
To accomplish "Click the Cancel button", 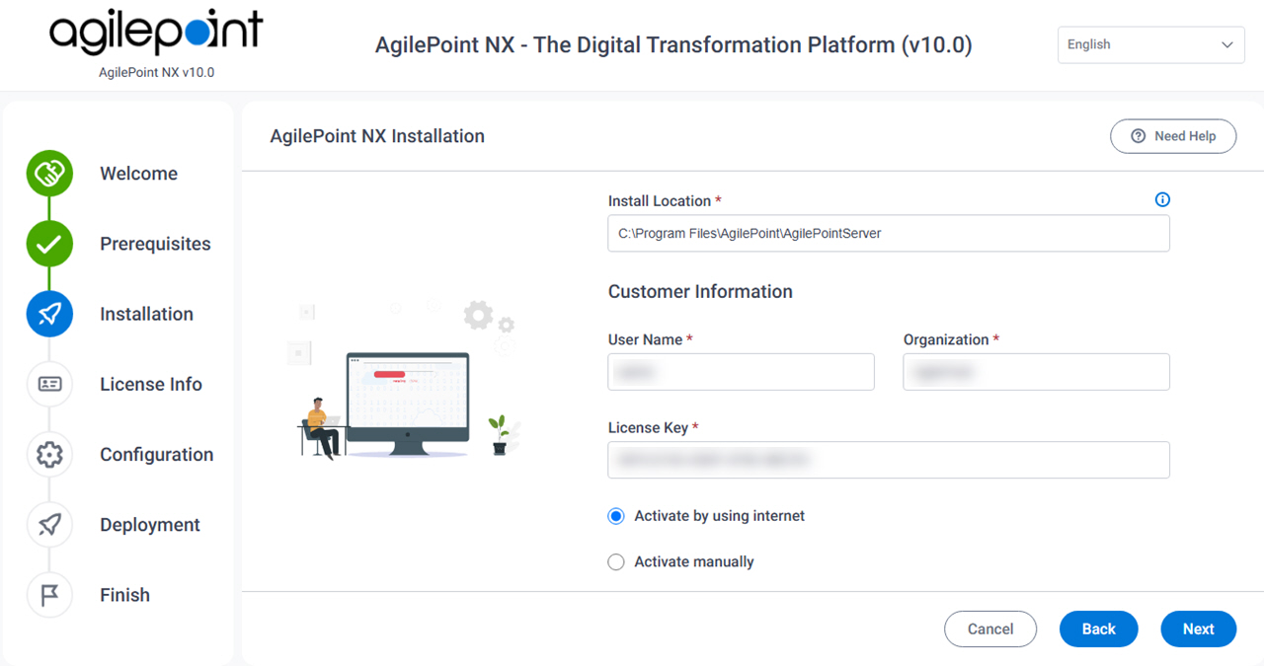I will click(990, 629).
